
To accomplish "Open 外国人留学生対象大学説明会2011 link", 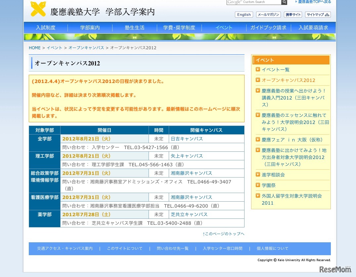I will (x=292, y=199).
